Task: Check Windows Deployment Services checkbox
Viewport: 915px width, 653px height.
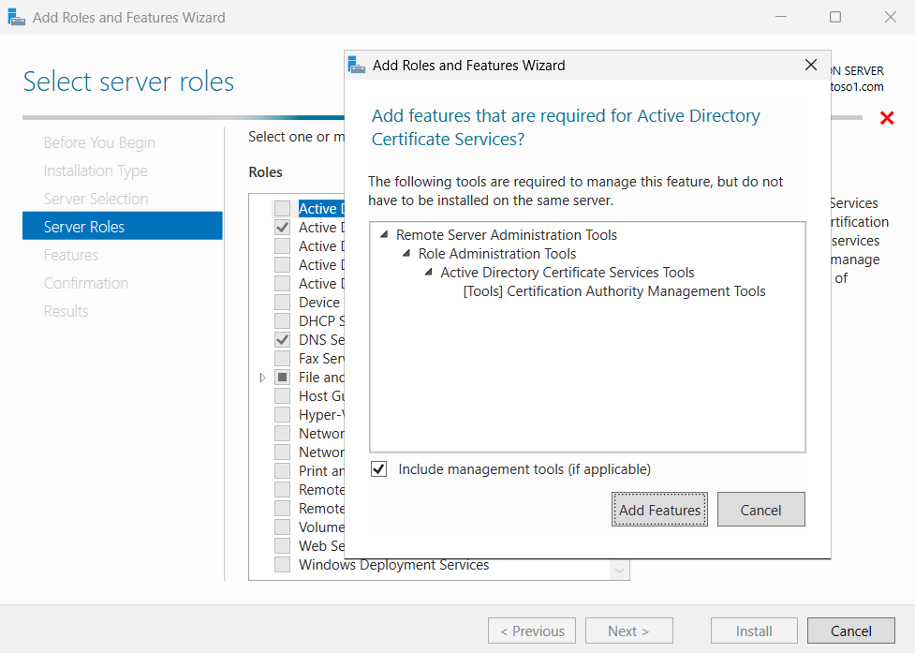Action: coord(283,564)
